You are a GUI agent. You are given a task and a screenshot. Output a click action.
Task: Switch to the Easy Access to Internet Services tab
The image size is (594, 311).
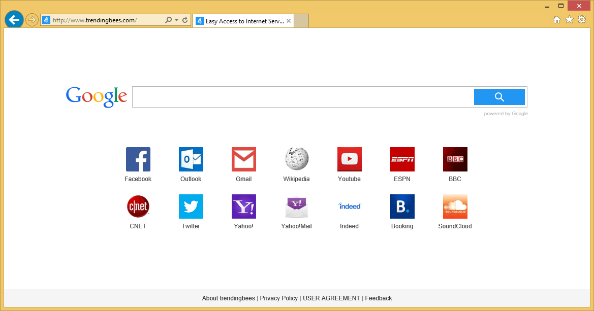pos(240,21)
